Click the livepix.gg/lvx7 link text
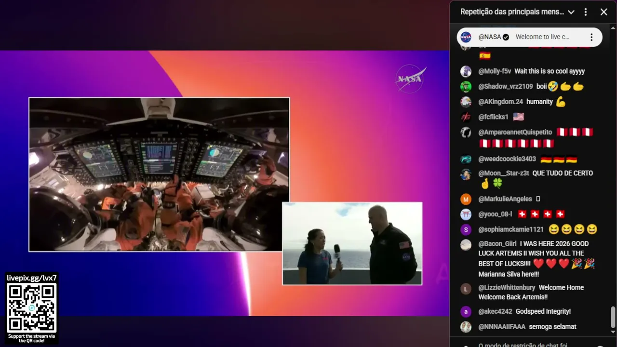 tap(32, 278)
